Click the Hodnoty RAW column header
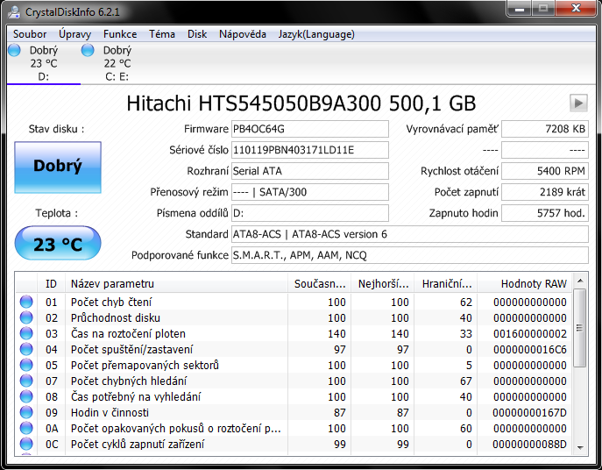This screenshot has width=602, height=470. [533, 283]
